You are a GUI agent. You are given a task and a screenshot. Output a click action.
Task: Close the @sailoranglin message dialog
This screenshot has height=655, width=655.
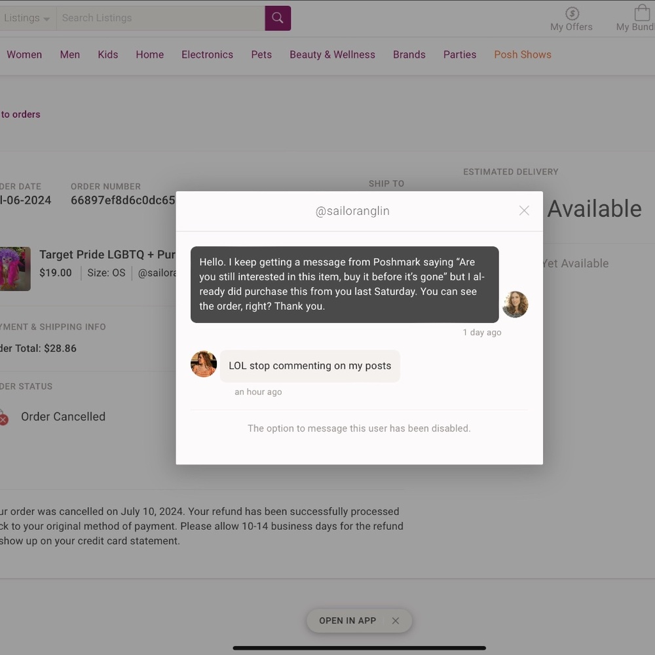[x=524, y=210]
